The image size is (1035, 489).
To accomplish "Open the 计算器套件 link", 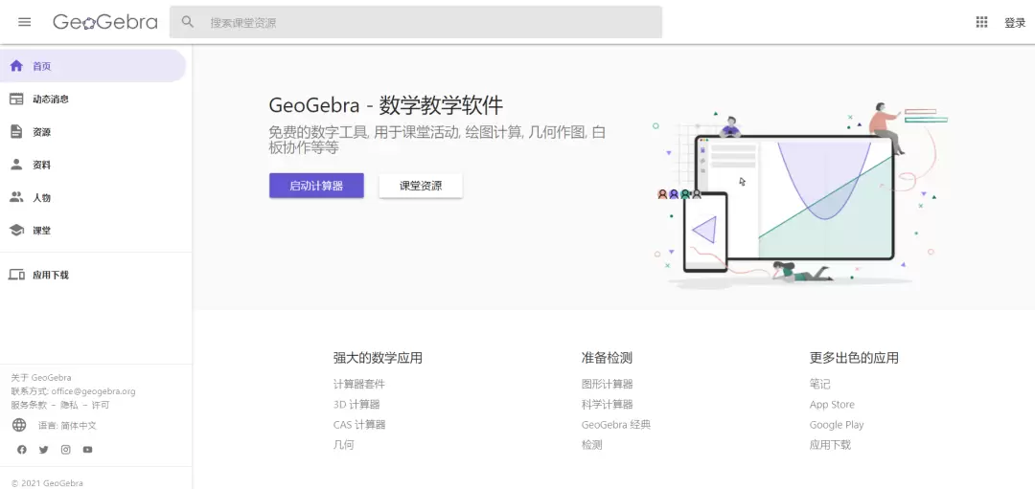I will tap(359, 385).
